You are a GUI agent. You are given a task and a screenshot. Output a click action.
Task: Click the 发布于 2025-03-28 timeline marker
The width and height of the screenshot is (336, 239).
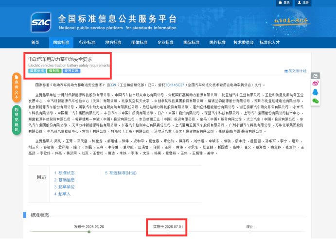pos(89,226)
